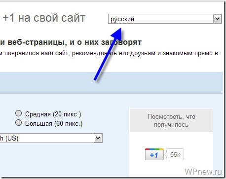
Task: Click the 'понравился ваш сайт' description text
Action: [36, 53]
